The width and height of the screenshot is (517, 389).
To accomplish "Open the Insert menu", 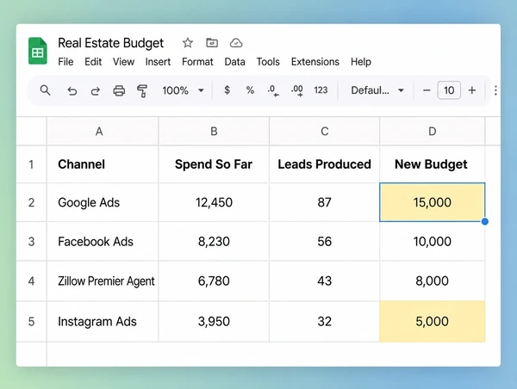I will pyautogui.click(x=158, y=62).
